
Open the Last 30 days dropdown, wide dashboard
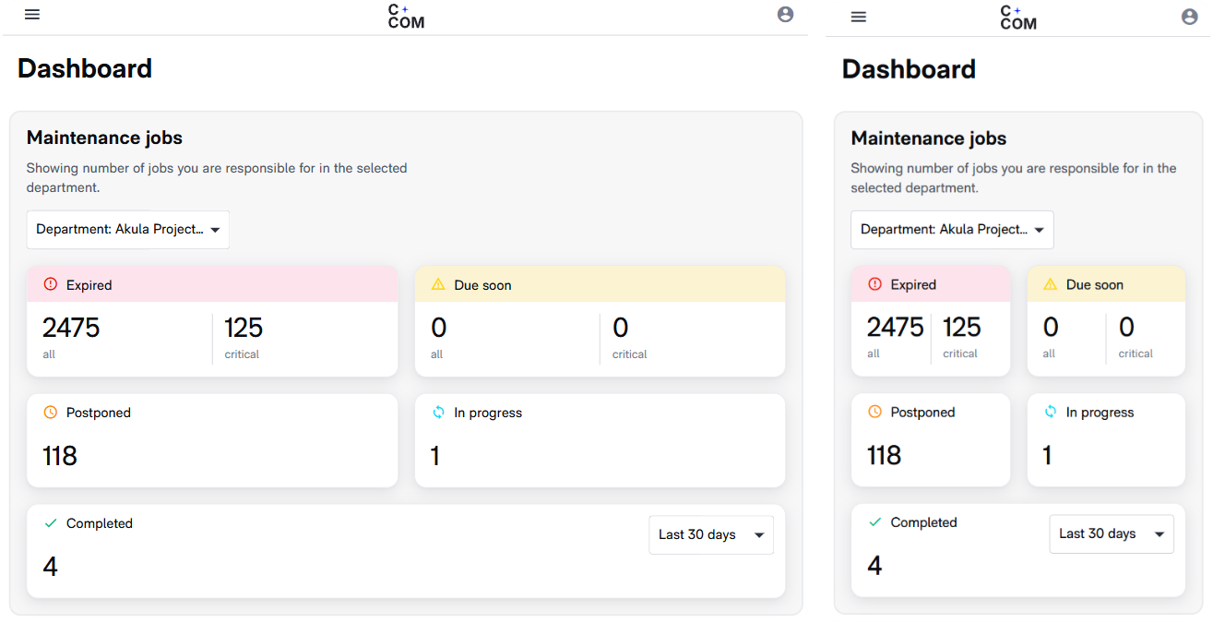tap(711, 535)
